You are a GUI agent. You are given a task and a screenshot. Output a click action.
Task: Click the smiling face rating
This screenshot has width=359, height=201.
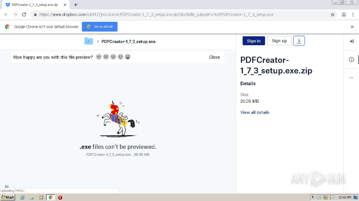pos(121,57)
